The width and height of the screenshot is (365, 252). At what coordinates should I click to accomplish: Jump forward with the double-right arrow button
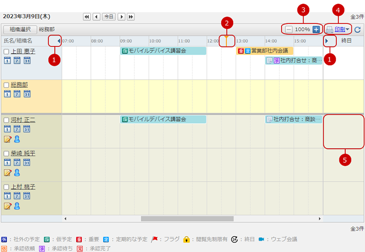point(130,17)
